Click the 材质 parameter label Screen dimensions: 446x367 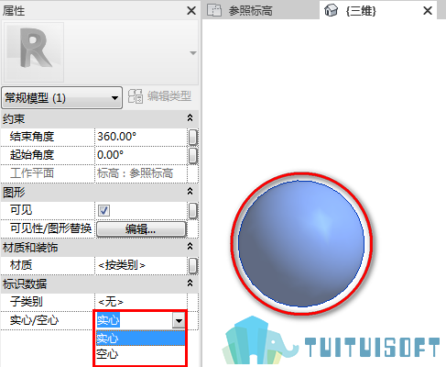coord(21,265)
